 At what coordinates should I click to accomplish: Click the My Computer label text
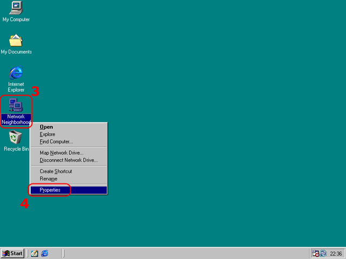point(16,19)
